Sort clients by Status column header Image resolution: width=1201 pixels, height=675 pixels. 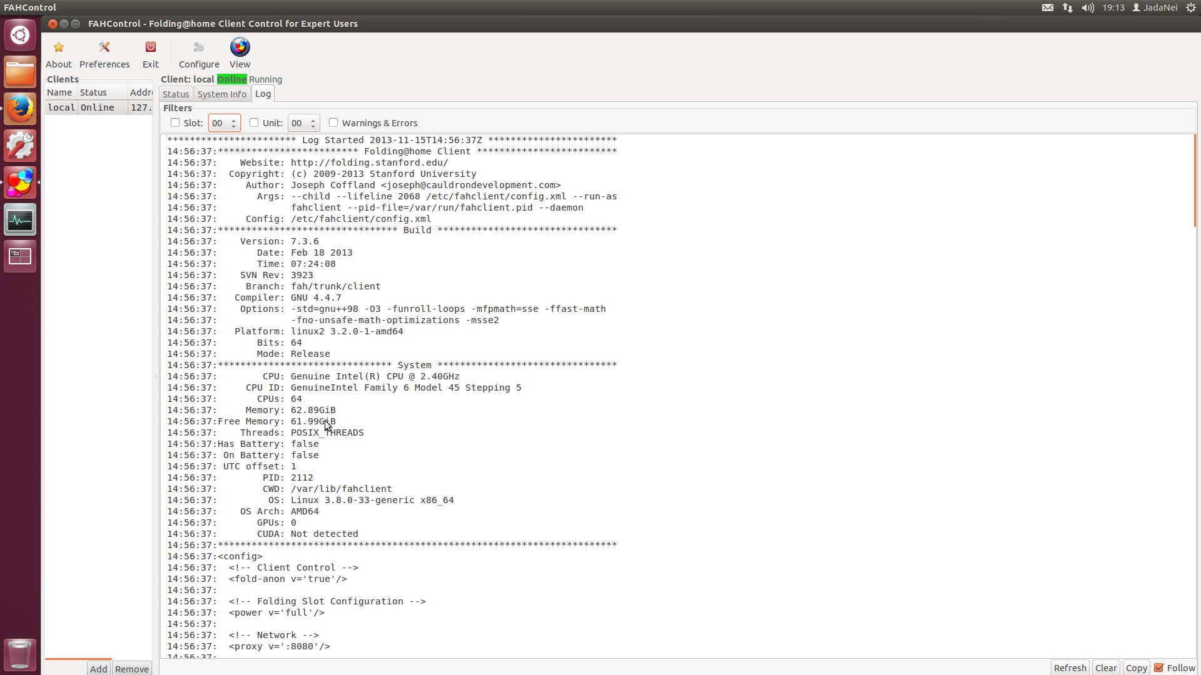(102, 92)
